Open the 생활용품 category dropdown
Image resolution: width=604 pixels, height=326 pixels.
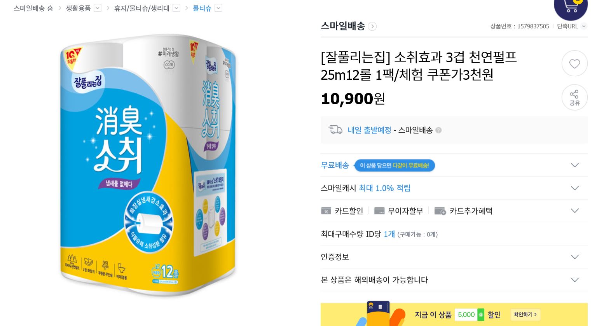coord(98,8)
